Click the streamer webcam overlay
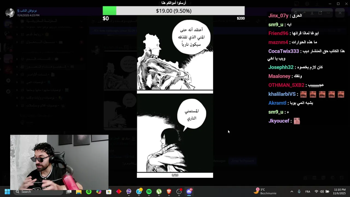 click(59, 162)
